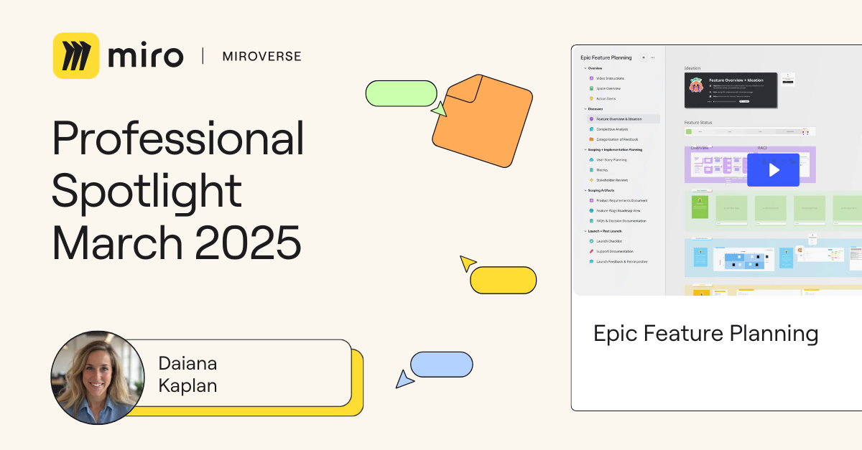Screen dimensions: 862x450
Task: Click the User Story Planning cloud icon
Action: coord(590,160)
